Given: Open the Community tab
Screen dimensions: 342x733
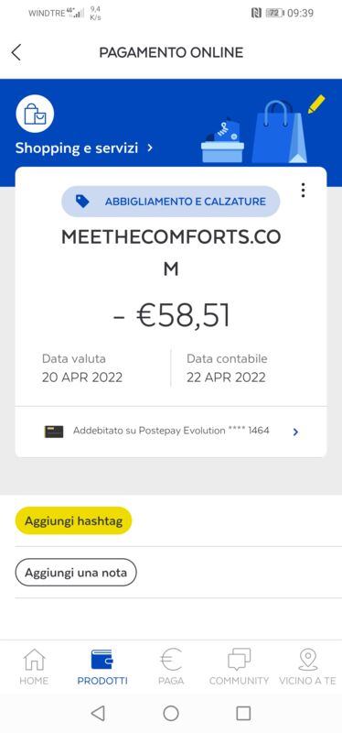Looking at the screenshot, I should pos(239,667).
